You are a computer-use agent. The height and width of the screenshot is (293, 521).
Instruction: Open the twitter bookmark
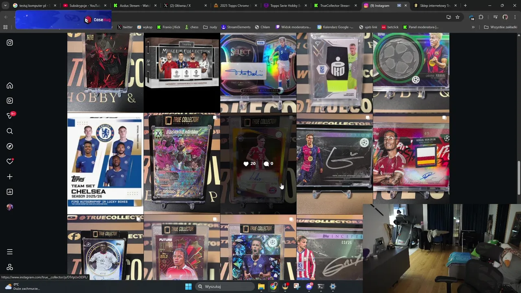tap(125, 27)
